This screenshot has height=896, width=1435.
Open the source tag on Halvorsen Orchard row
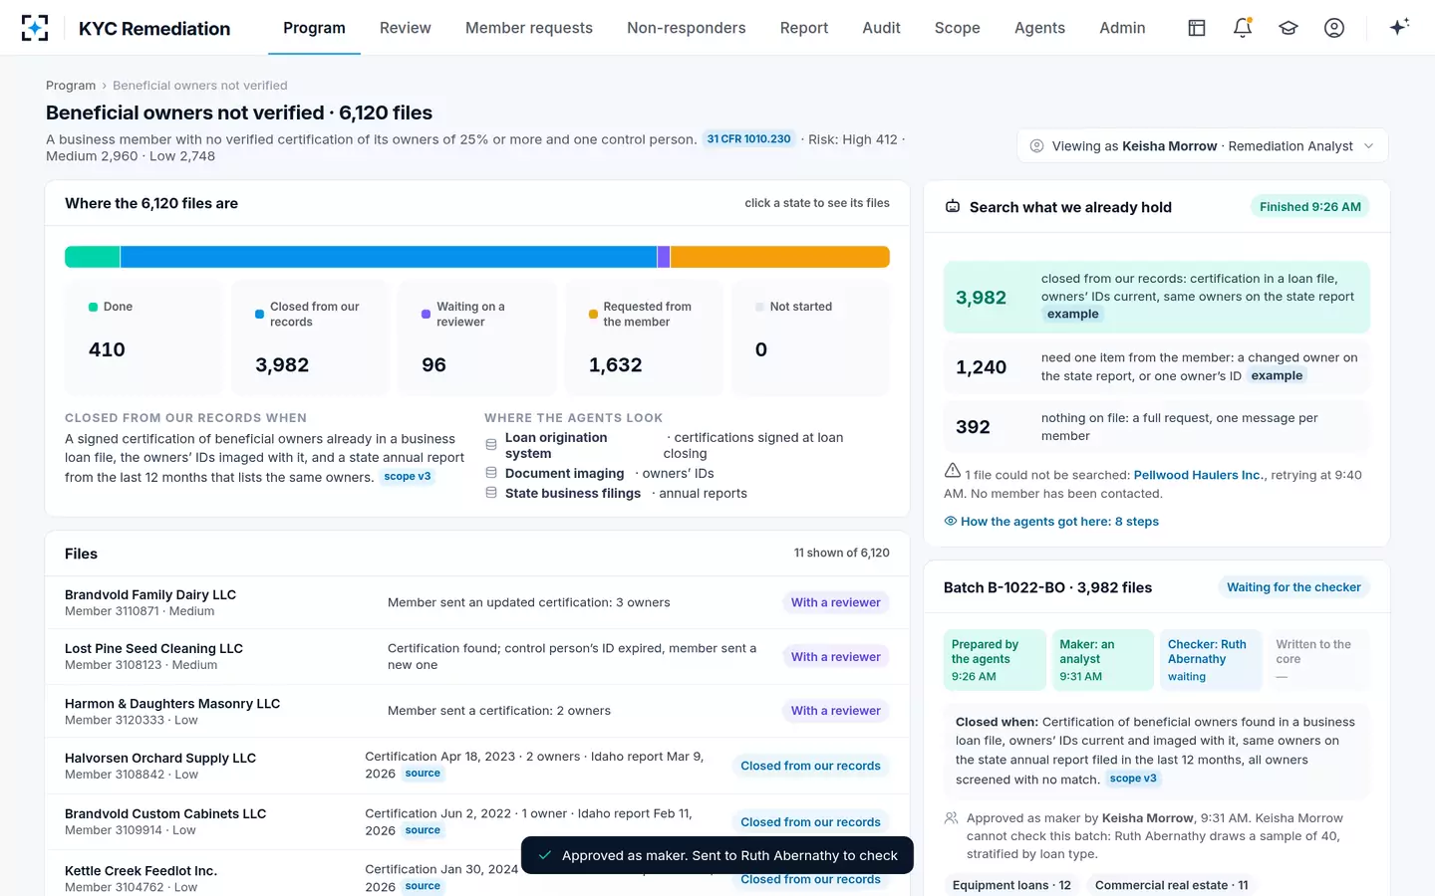click(423, 774)
